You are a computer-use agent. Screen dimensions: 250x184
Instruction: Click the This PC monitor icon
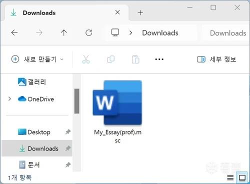click(115, 32)
